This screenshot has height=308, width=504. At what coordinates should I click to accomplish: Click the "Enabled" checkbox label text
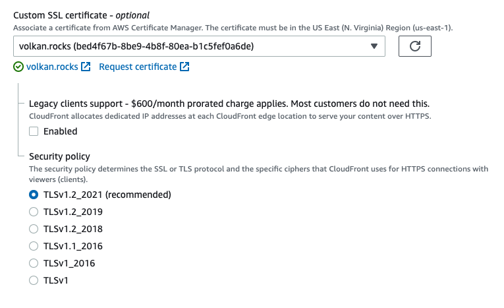click(x=60, y=131)
